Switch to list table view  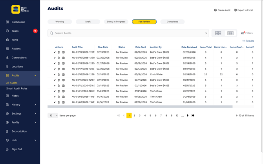(230, 33)
